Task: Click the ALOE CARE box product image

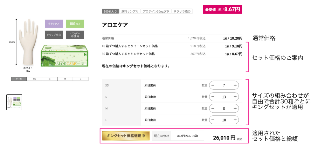Action: coord(65,56)
